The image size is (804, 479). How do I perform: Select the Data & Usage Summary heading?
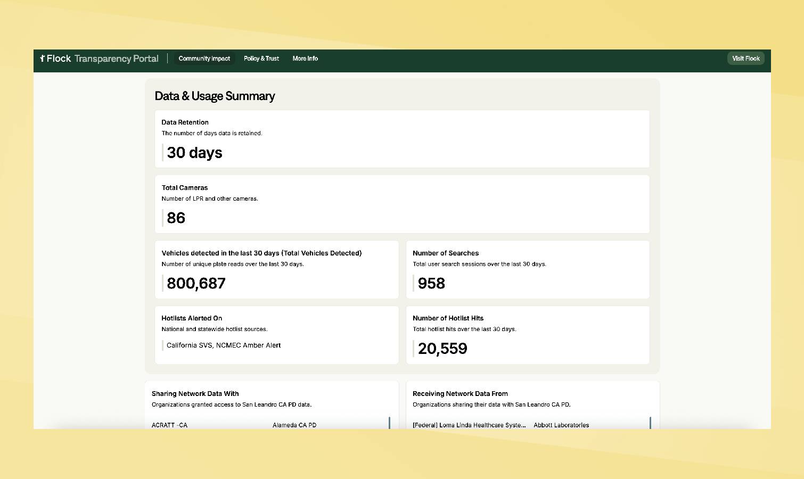[x=215, y=96]
